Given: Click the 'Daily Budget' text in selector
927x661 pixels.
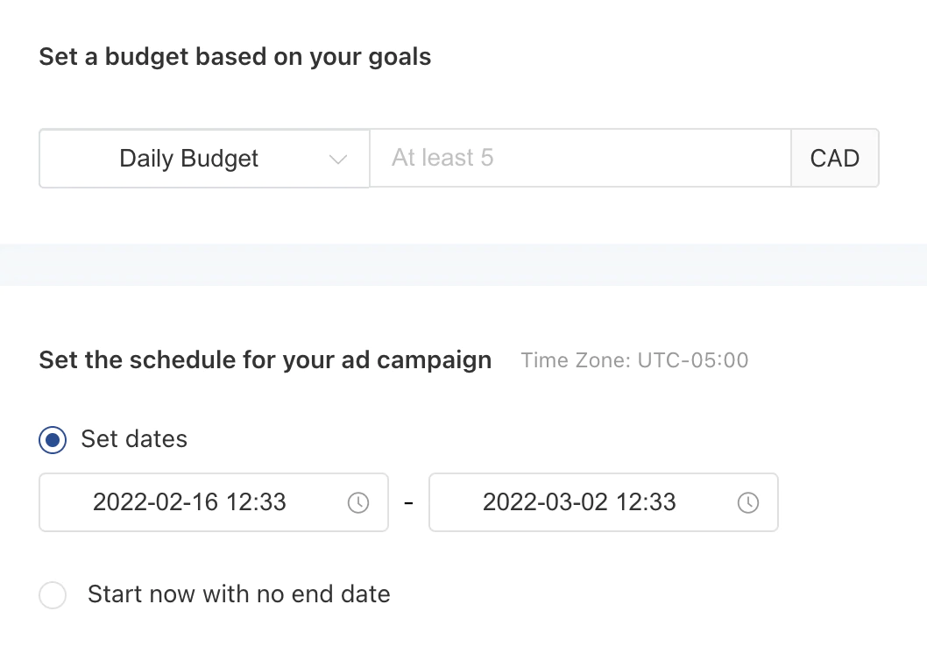Looking at the screenshot, I should click(188, 159).
